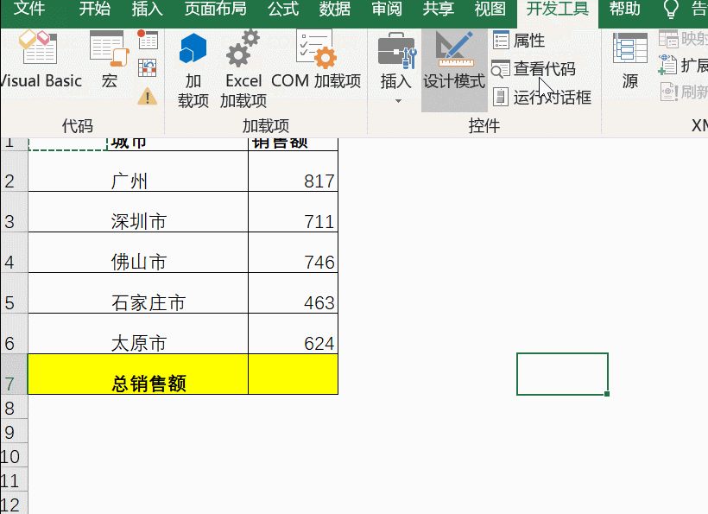Select row header 4
Viewport: 708px width, 514px height.
pyautogui.click(x=14, y=253)
